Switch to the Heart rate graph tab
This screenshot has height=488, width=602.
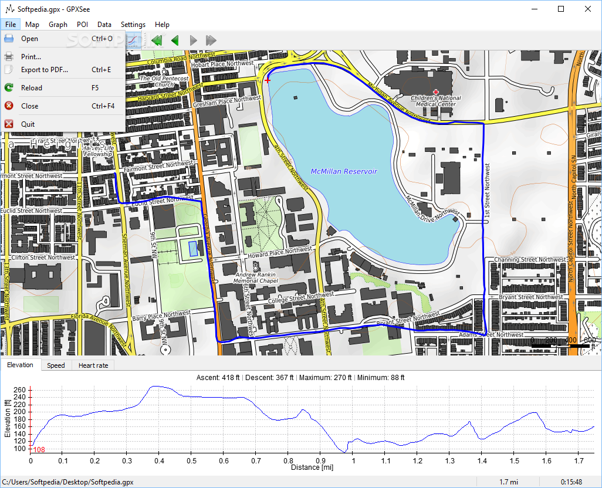[x=93, y=365]
